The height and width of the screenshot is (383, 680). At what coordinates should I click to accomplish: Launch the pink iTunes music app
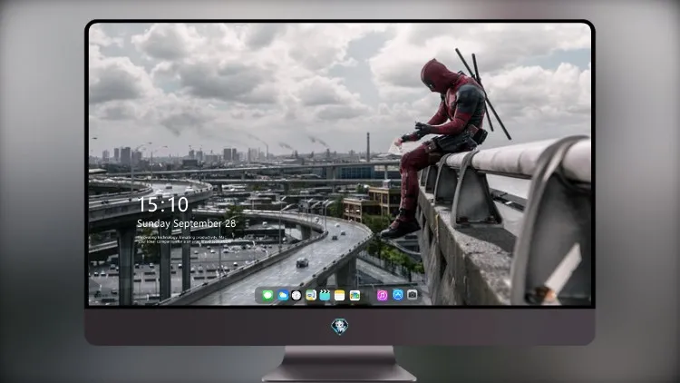(382, 296)
